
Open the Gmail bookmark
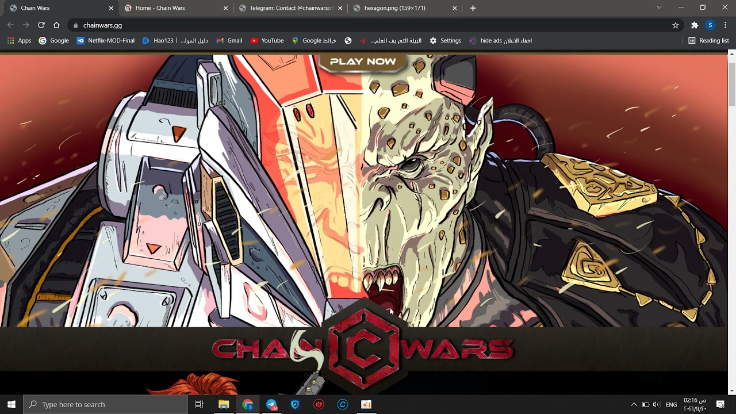(x=229, y=41)
